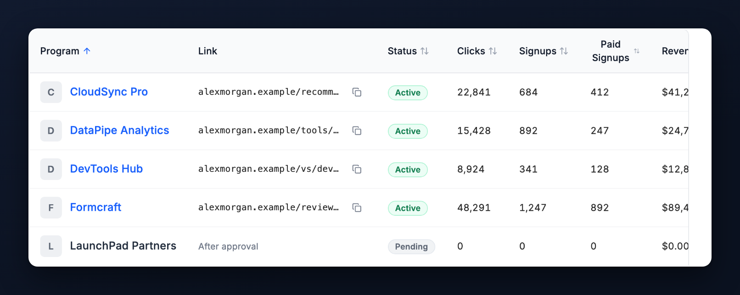
Task: Sort table by Status column
Action: pos(408,51)
